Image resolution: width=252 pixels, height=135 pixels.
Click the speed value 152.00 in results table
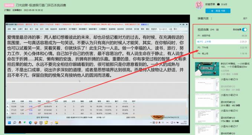[14, 107]
